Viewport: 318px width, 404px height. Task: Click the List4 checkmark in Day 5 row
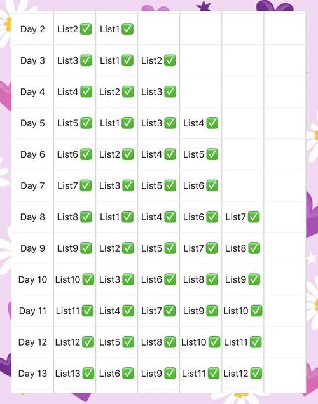click(x=212, y=123)
